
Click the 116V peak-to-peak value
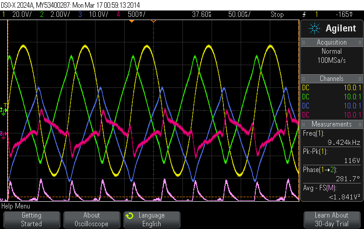(352, 161)
